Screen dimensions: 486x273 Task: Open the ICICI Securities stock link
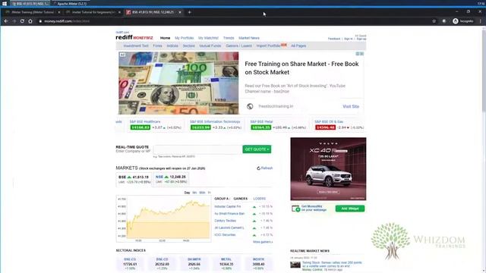coord(225,235)
